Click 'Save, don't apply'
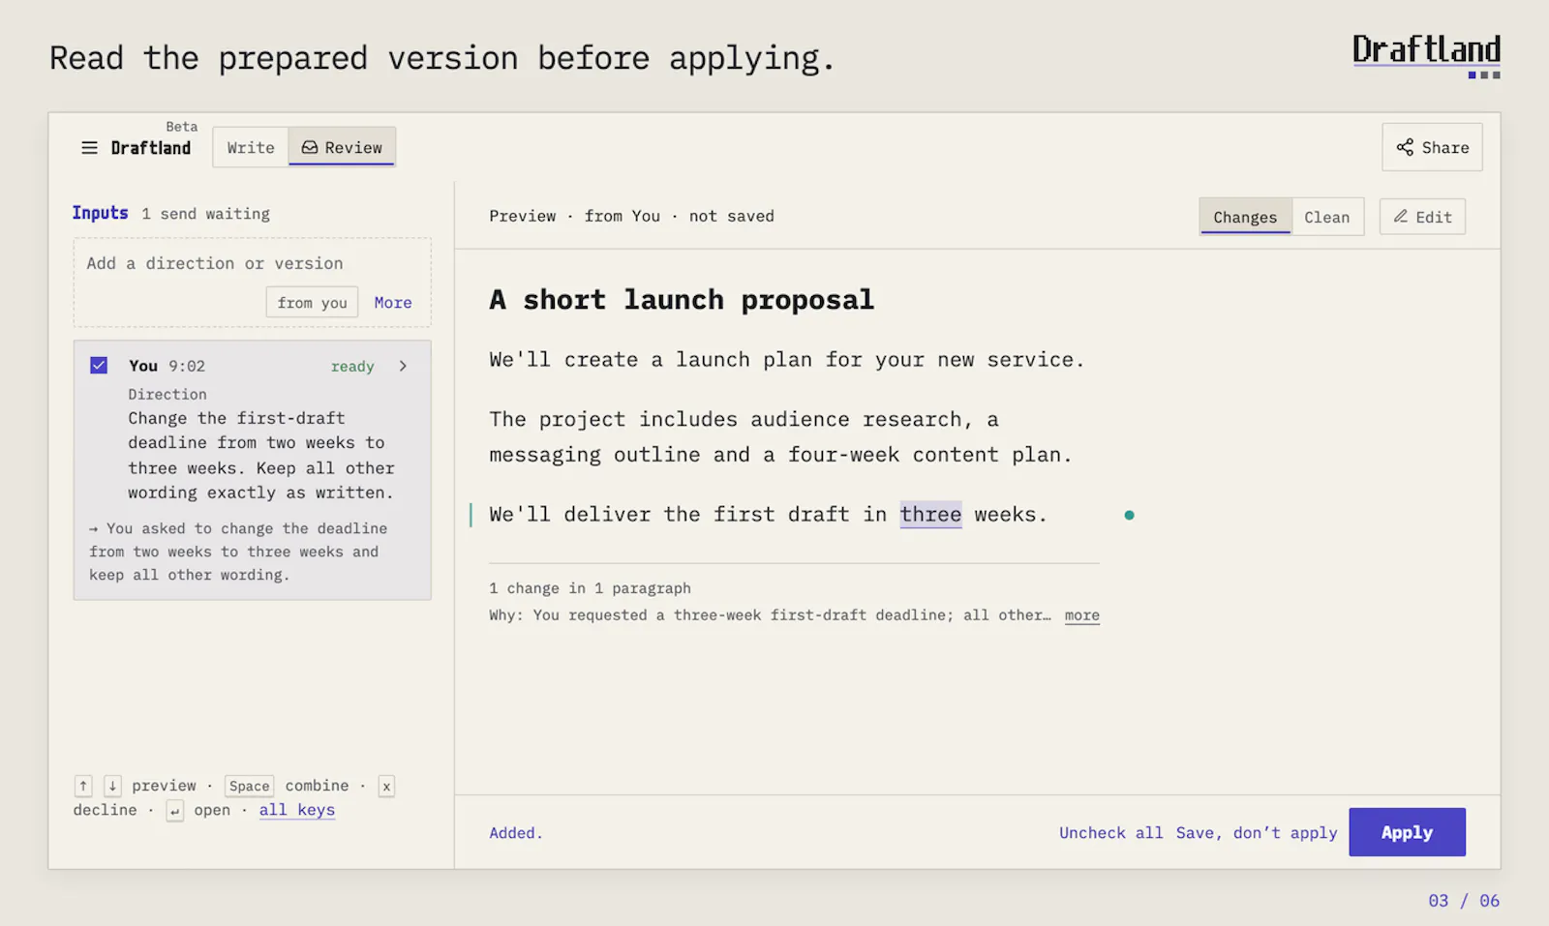The height and width of the screenshot is (926, 1549). coord(1257,833)
